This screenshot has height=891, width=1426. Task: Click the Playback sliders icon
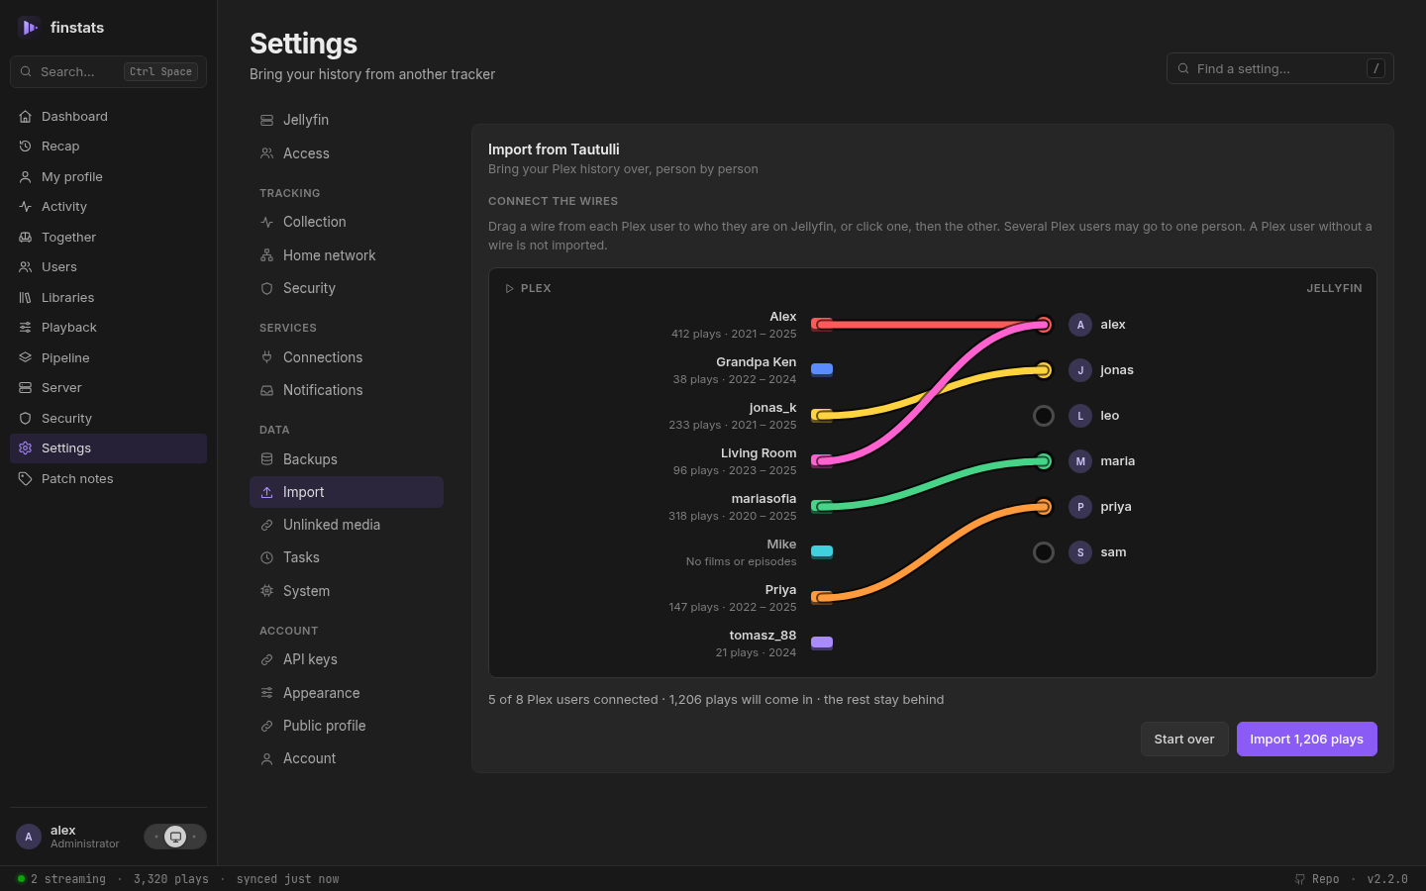click(25, 328)
